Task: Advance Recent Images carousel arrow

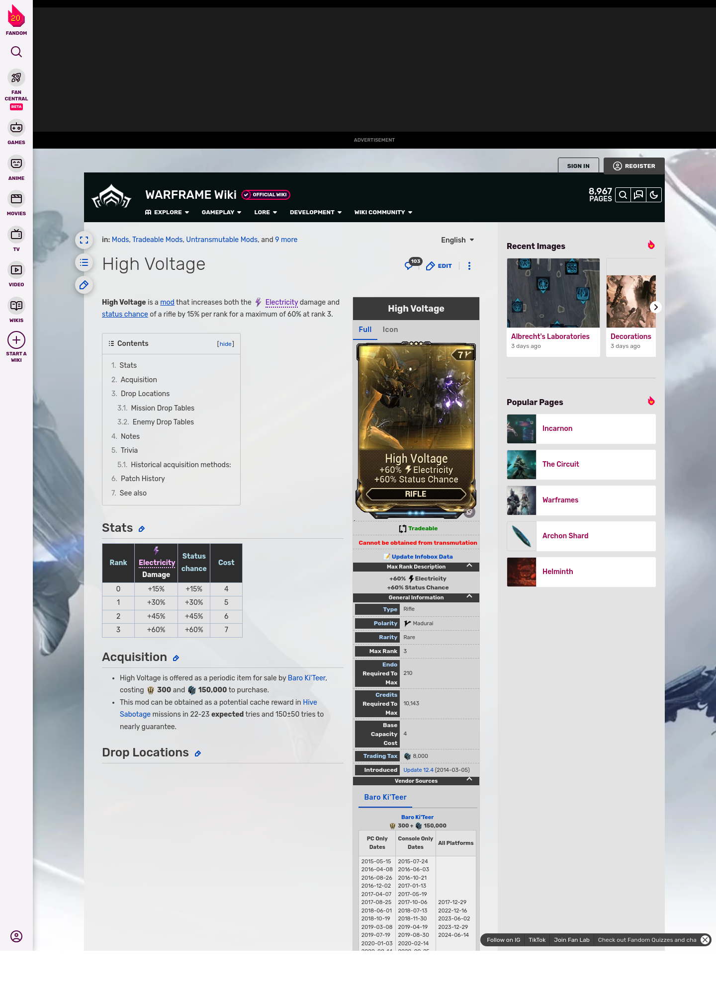Action: [x=656, y=307]
